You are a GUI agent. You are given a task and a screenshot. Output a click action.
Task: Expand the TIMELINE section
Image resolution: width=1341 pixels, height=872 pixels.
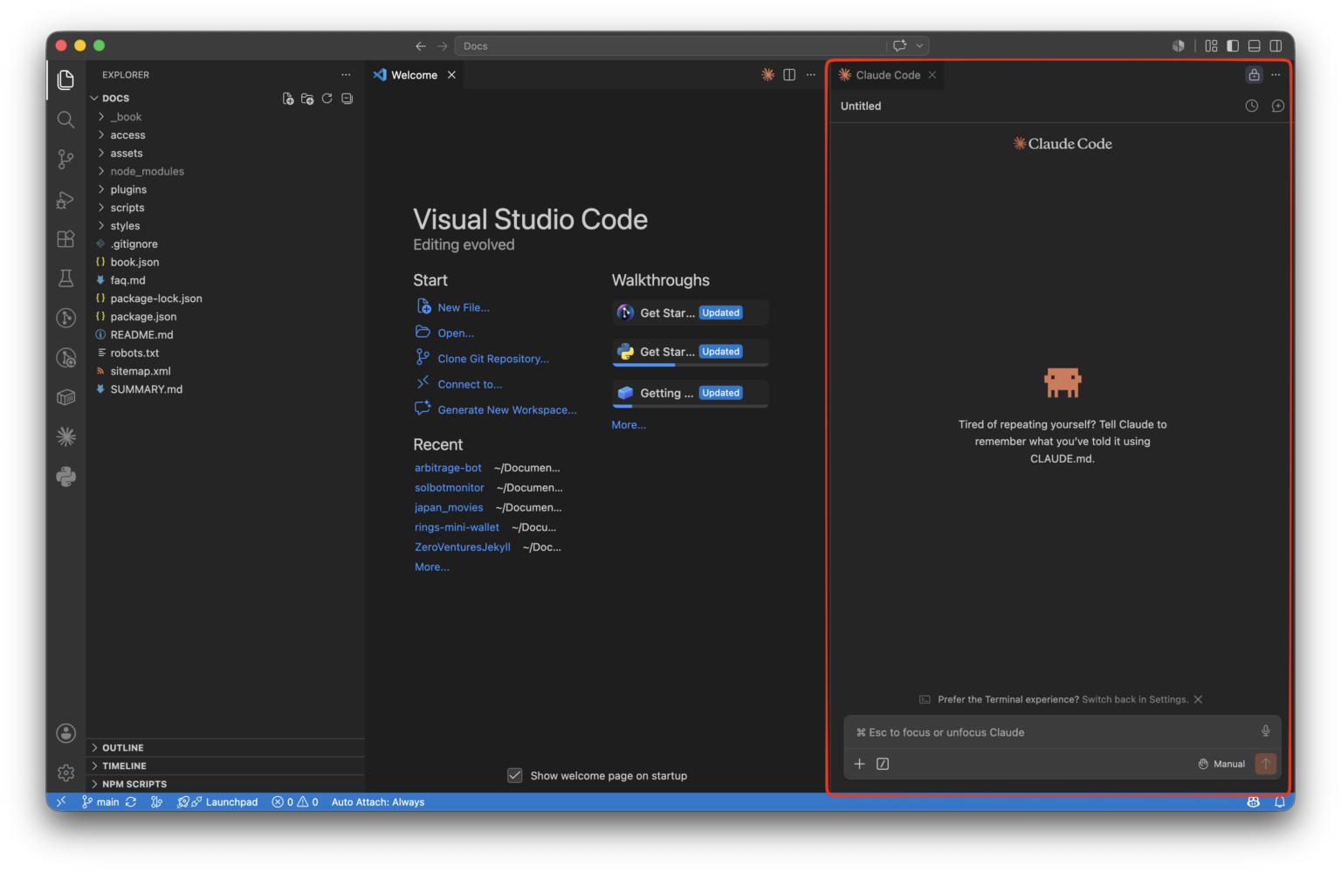pyautogui.click(x=225, y=766)
